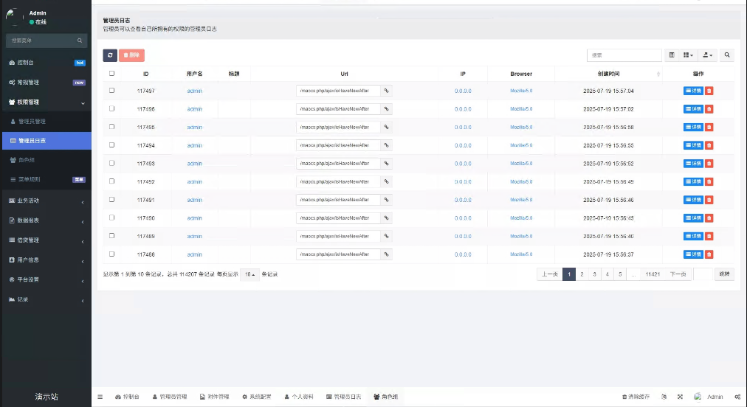Go to page 3 in pagination
This screenshot has height=407, width=747.
point(594,274)
